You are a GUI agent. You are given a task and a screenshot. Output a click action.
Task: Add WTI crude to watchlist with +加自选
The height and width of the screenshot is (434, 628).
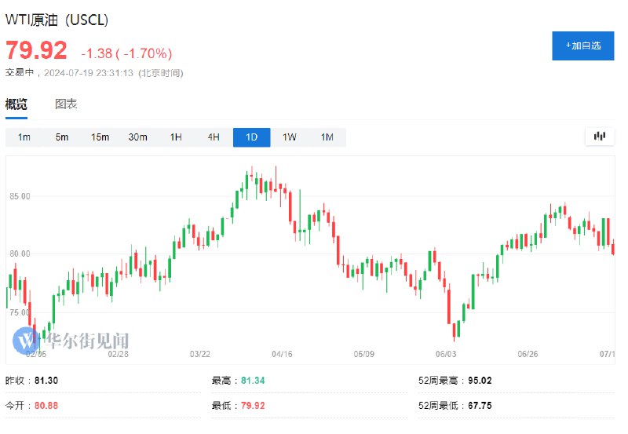582,46
